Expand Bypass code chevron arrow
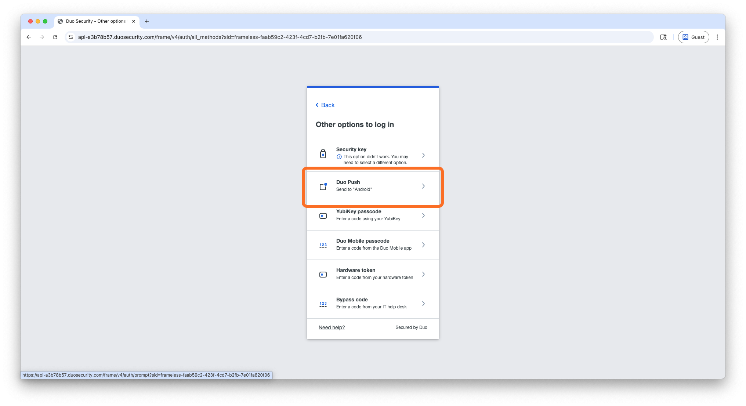The width and height of the screenshot is (746, 406). [423, 304]
